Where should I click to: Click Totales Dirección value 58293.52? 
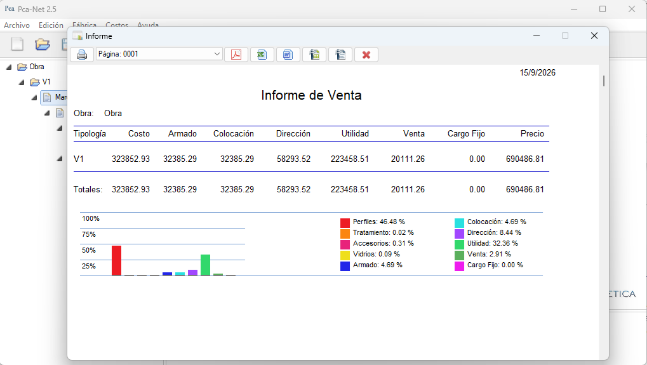coord(293,189)
